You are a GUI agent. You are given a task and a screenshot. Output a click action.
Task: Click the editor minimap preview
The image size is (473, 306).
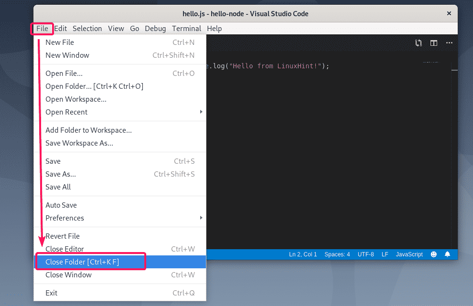point(431,62)
